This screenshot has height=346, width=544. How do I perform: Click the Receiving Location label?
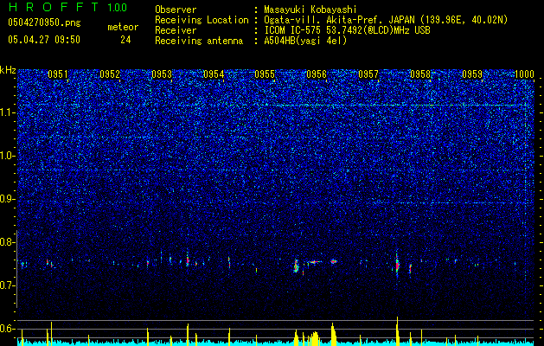click(202, 20)
